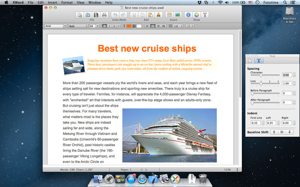Click the Line spacing value stepper
This screenshot has width=300, height=187.
click(294, 83)
